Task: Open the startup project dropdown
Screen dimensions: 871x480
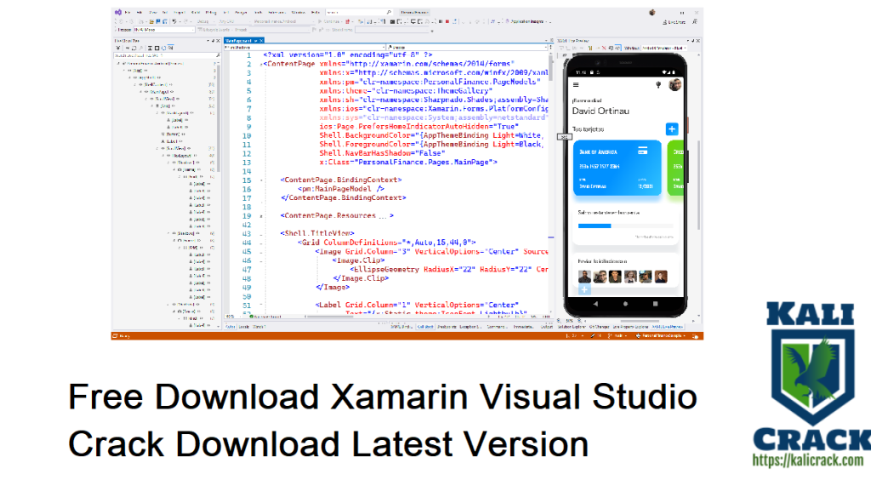Action: 283,21
